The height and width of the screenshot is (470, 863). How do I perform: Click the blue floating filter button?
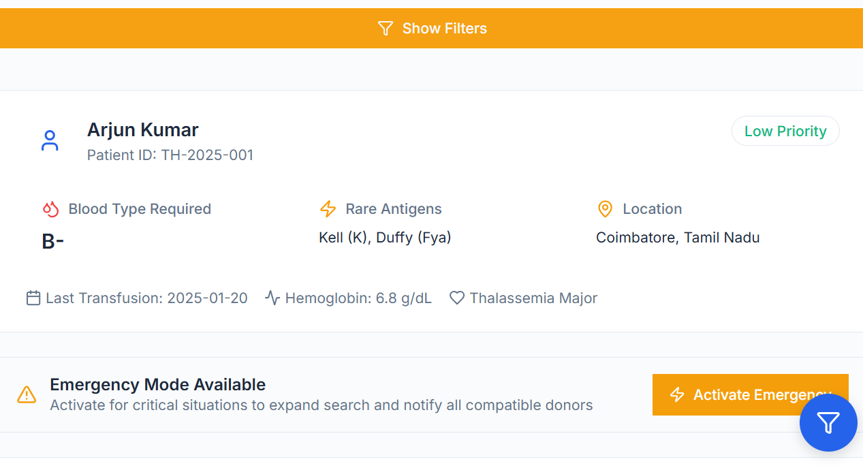828,423
